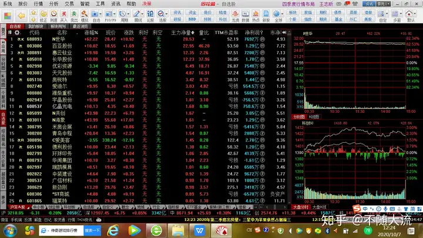
Task: Click the up arrow toolbar icon
Action: 33,13
